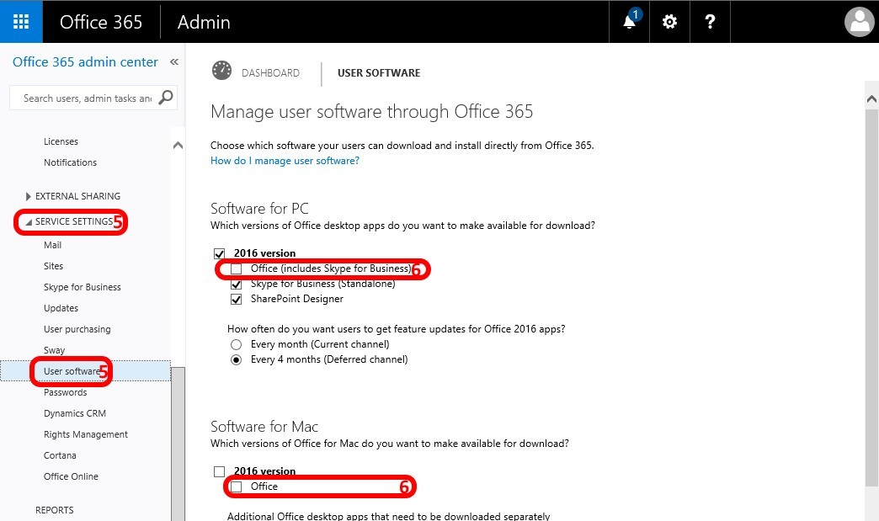This screenshot has height=521, width=879.
Task: Open User software settings page
Action: (72, 371)
